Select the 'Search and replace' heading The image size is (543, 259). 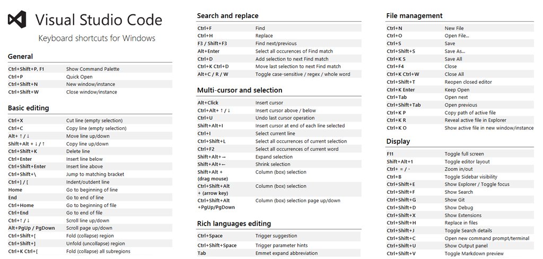coord(227,15)
